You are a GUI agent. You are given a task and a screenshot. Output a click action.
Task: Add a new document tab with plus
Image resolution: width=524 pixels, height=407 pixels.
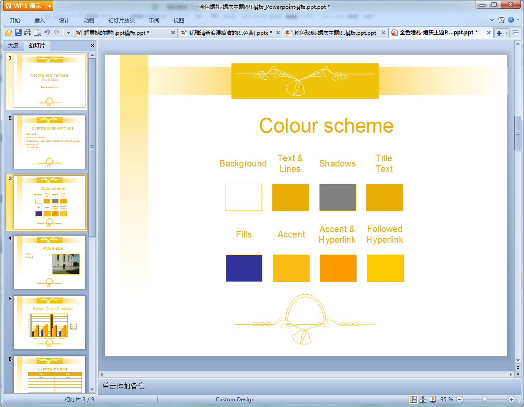(499, 33)
